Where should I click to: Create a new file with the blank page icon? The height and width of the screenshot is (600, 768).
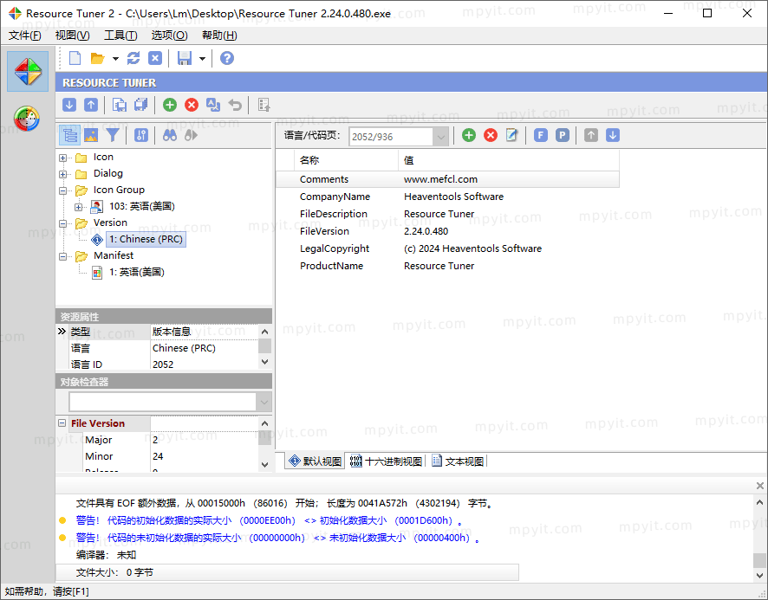(x=75, y=58)
